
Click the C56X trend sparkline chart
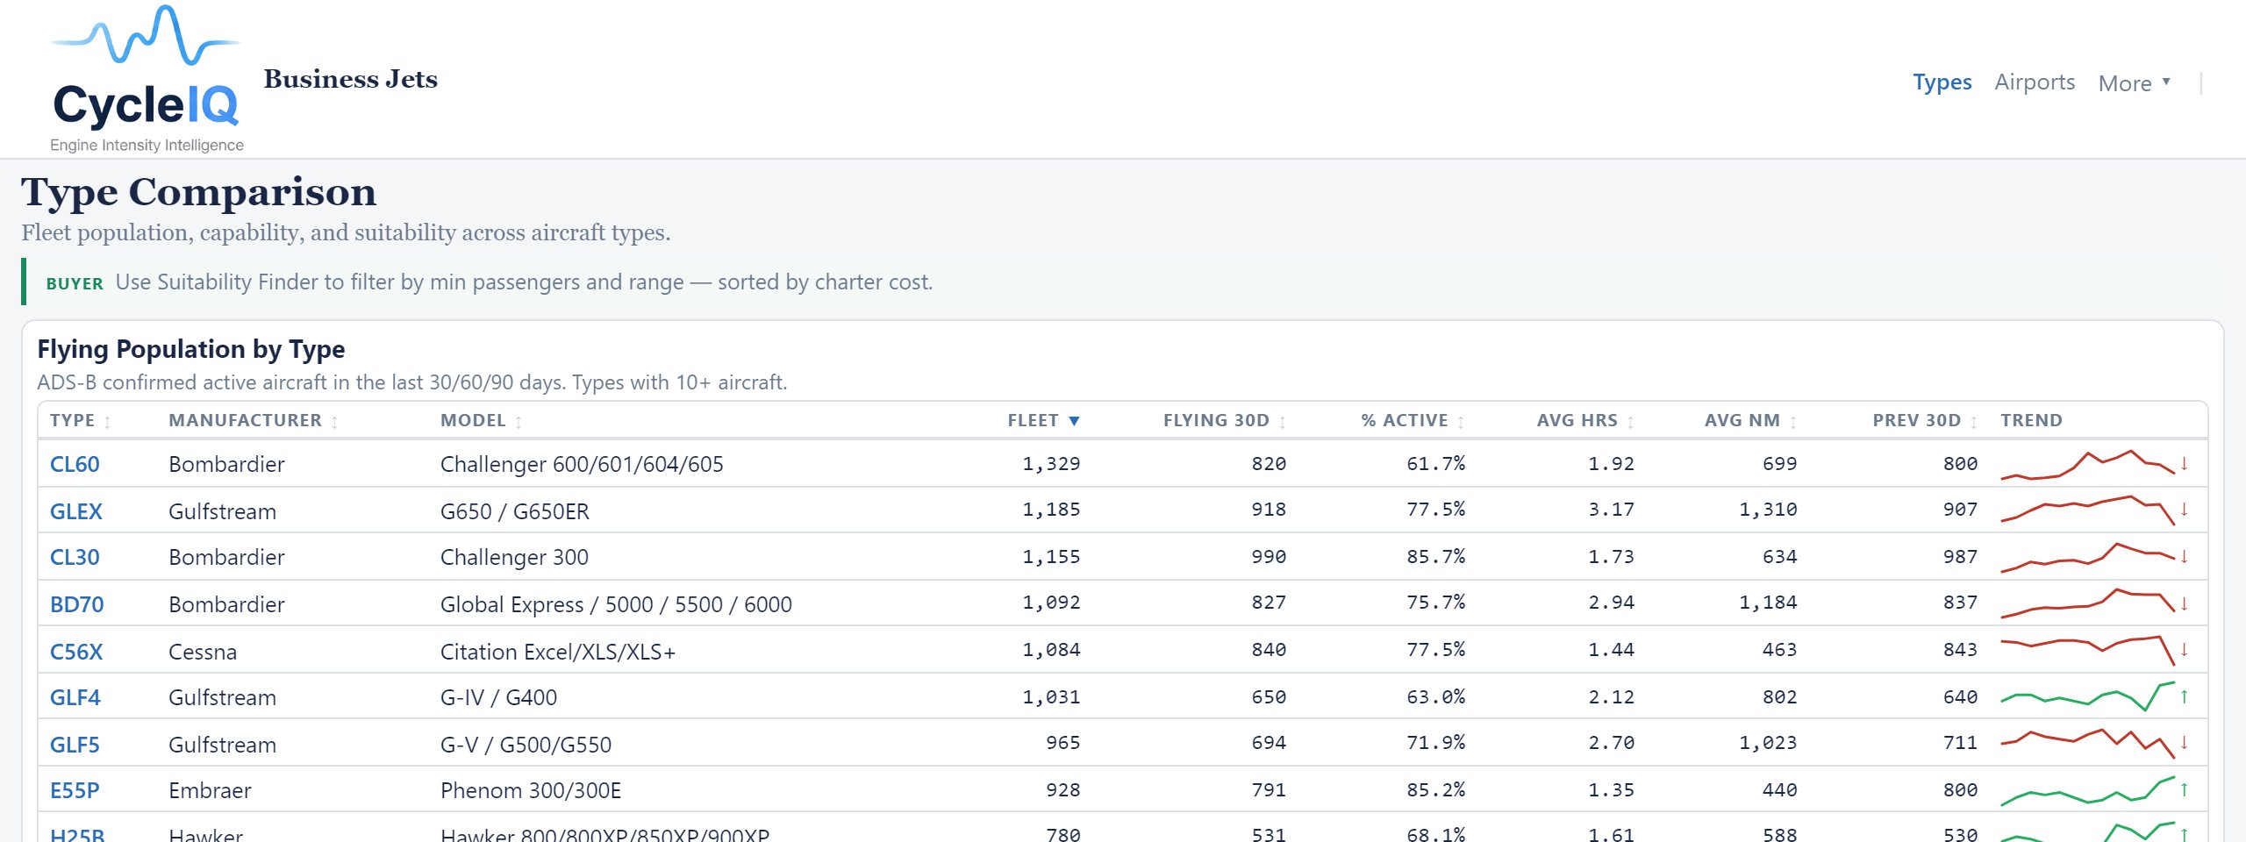tap(2088, 651)
